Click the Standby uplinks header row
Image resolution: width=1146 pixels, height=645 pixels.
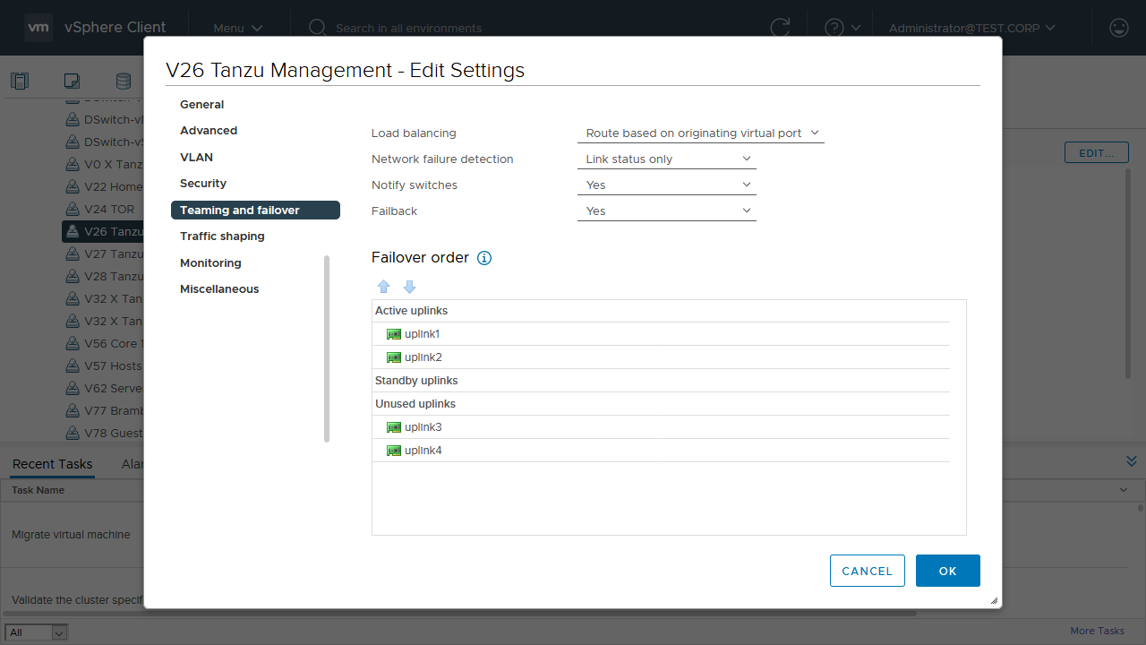661,381
